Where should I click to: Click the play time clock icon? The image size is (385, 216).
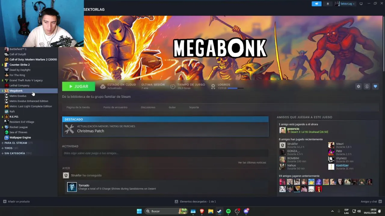pos(173,86)
